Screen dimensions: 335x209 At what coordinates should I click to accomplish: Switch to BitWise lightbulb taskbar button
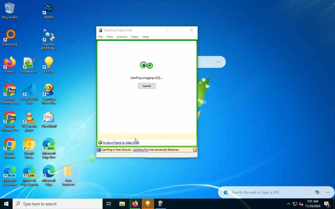pyautogui.click(x=148, y=204)
